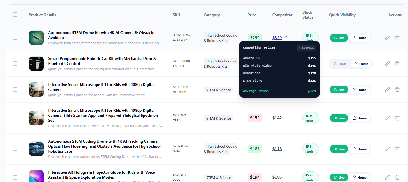This screenshot has height=182, width=408.
Task: Open the SKU-AUT-9742 coding drone thumbnail
Action: tap(36, 149)
